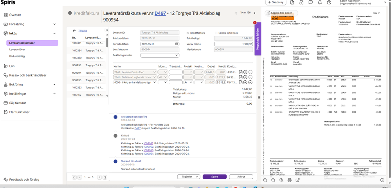Viewport: 391px width, 188px height.
Task: Expand the Försäljning sidebar section
Action: (54, 24)
